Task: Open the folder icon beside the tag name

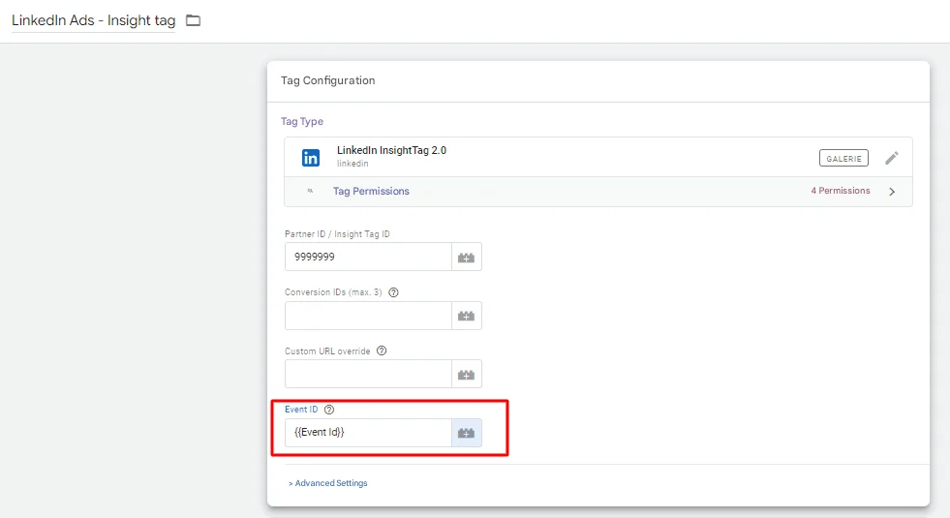Action: [x=193, y=20]
